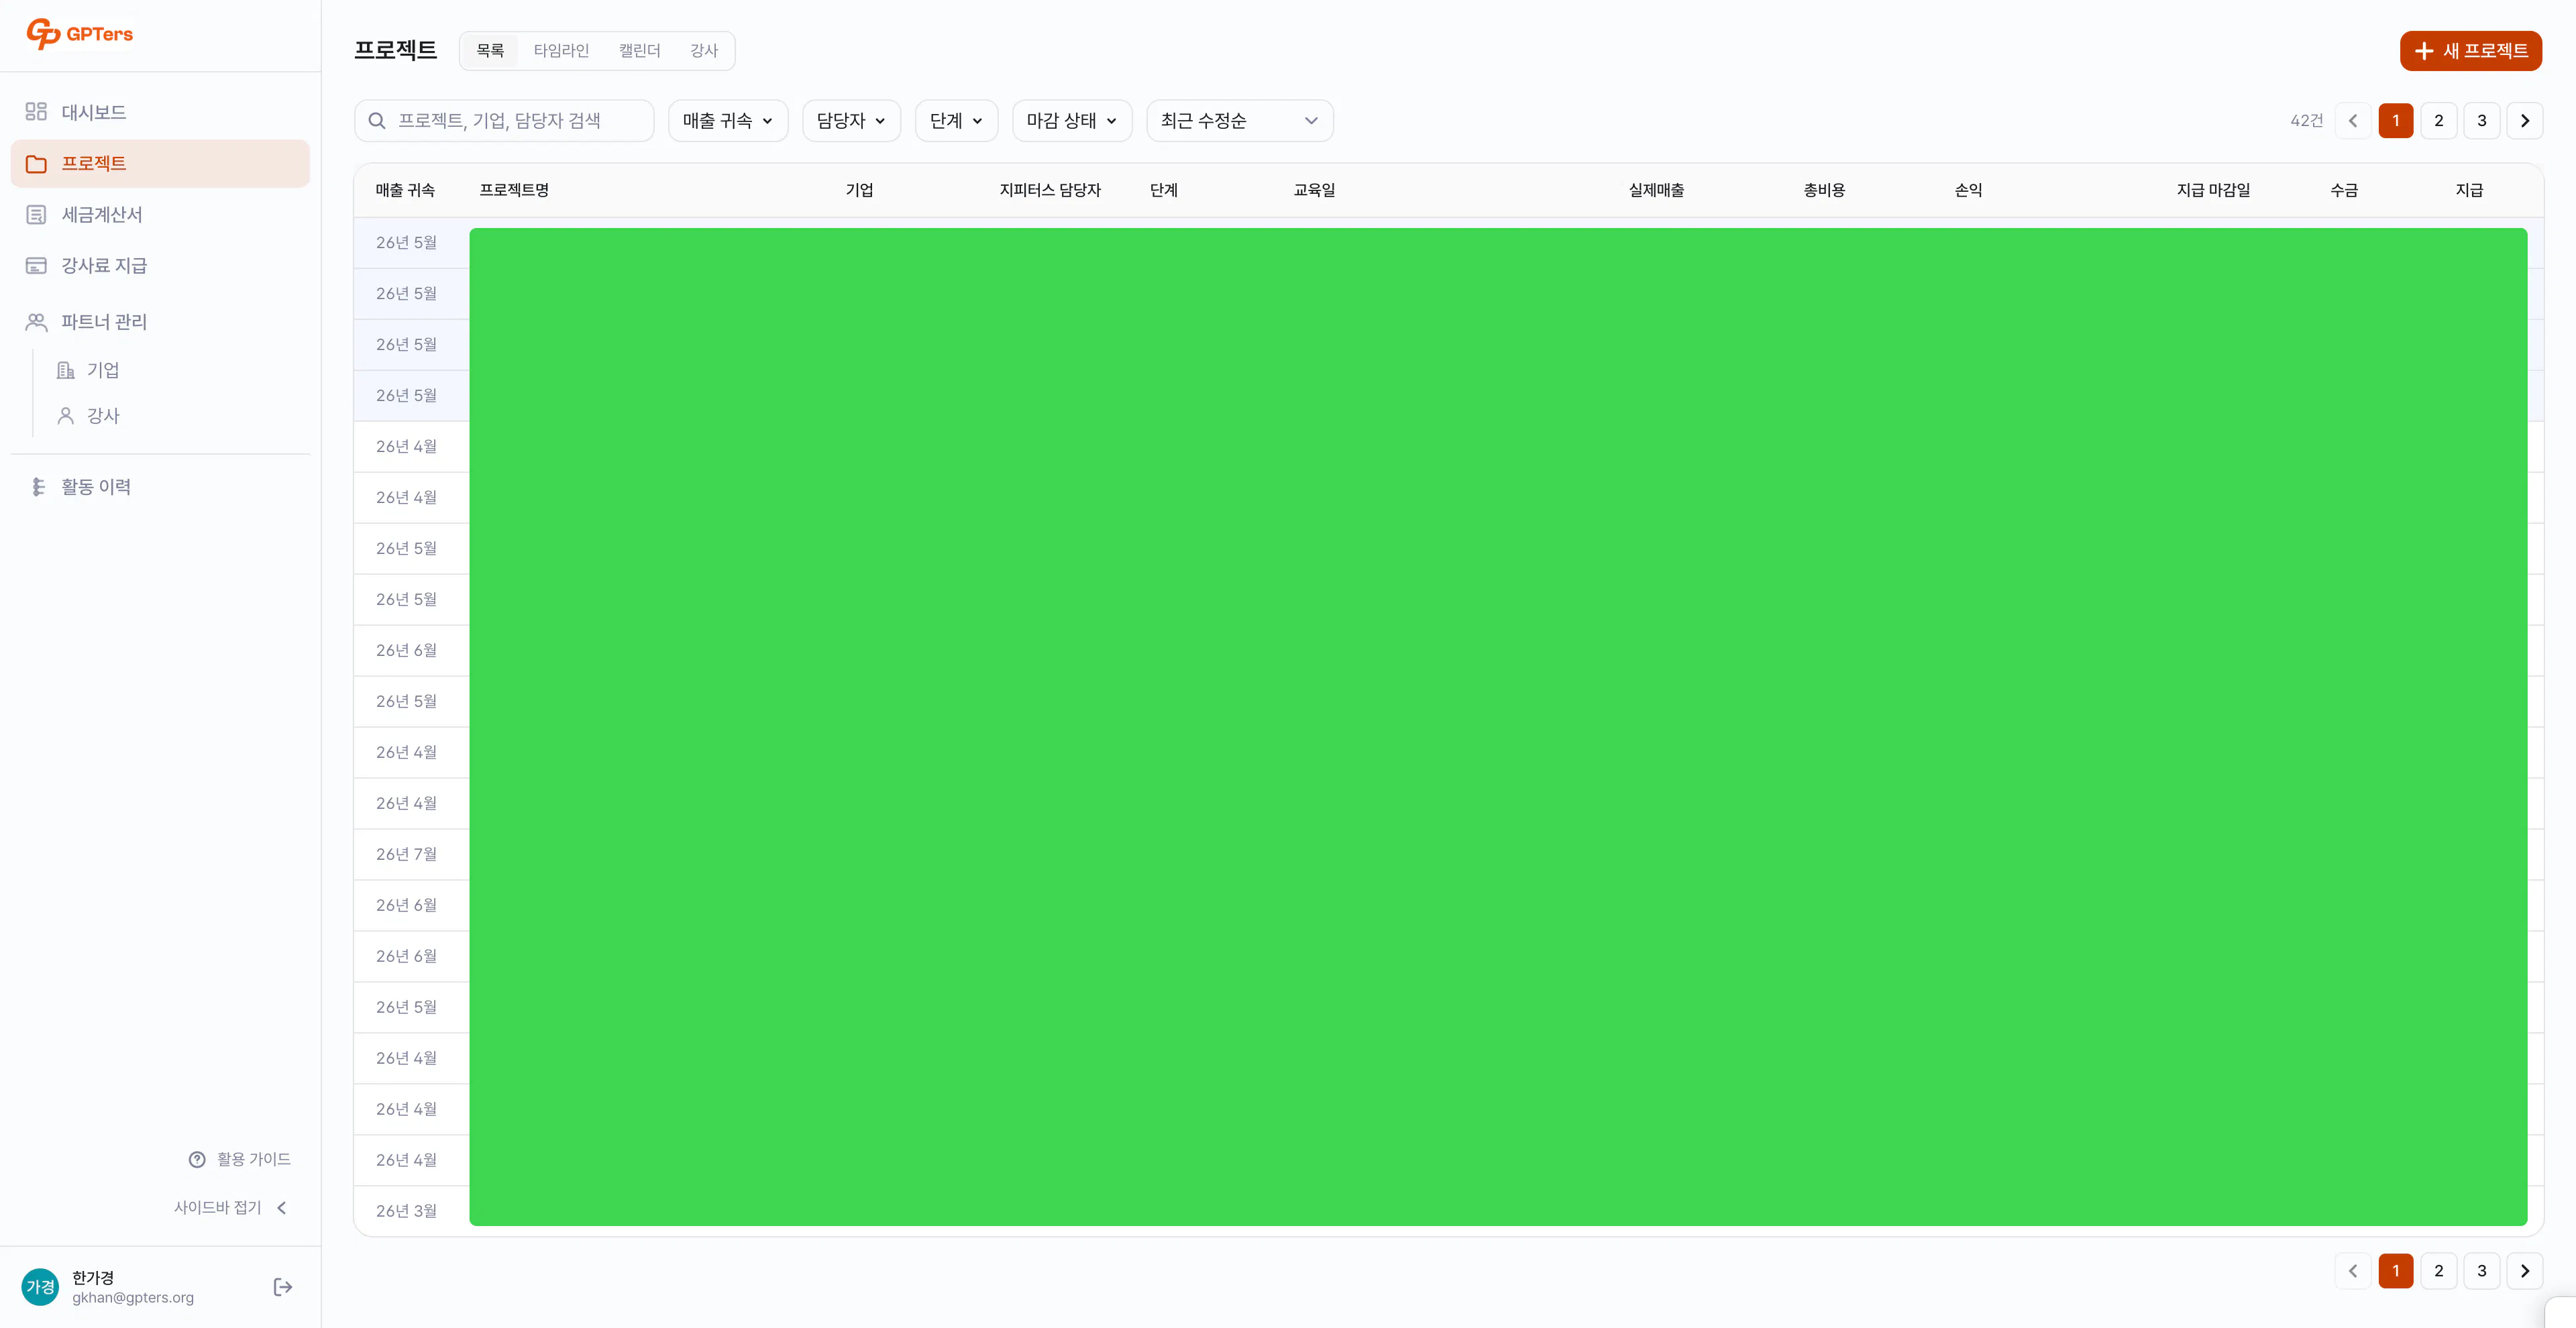Open the 강사 partner sub-item in sidebar
The image size is (2576, 1328).
pyautogui.click(x=103, y=416)
